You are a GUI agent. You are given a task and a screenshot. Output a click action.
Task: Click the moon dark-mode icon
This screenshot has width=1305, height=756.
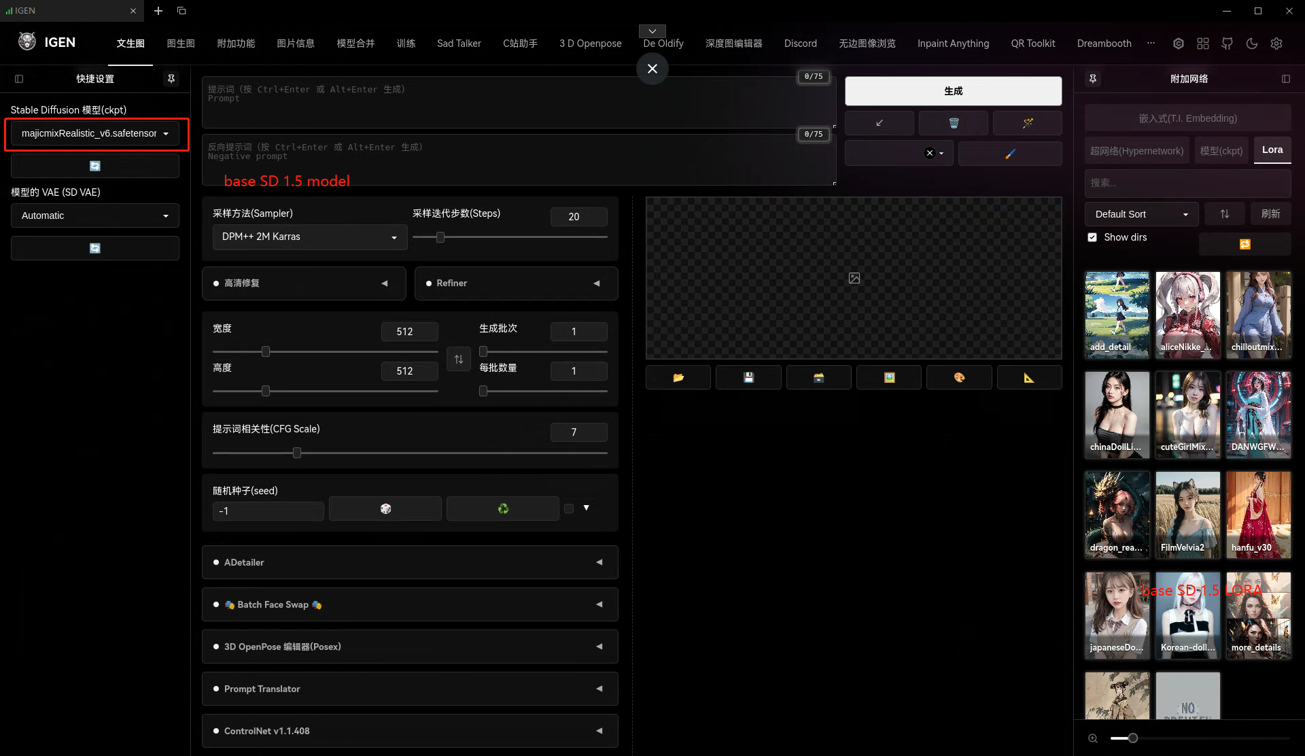pos(1251,44)
